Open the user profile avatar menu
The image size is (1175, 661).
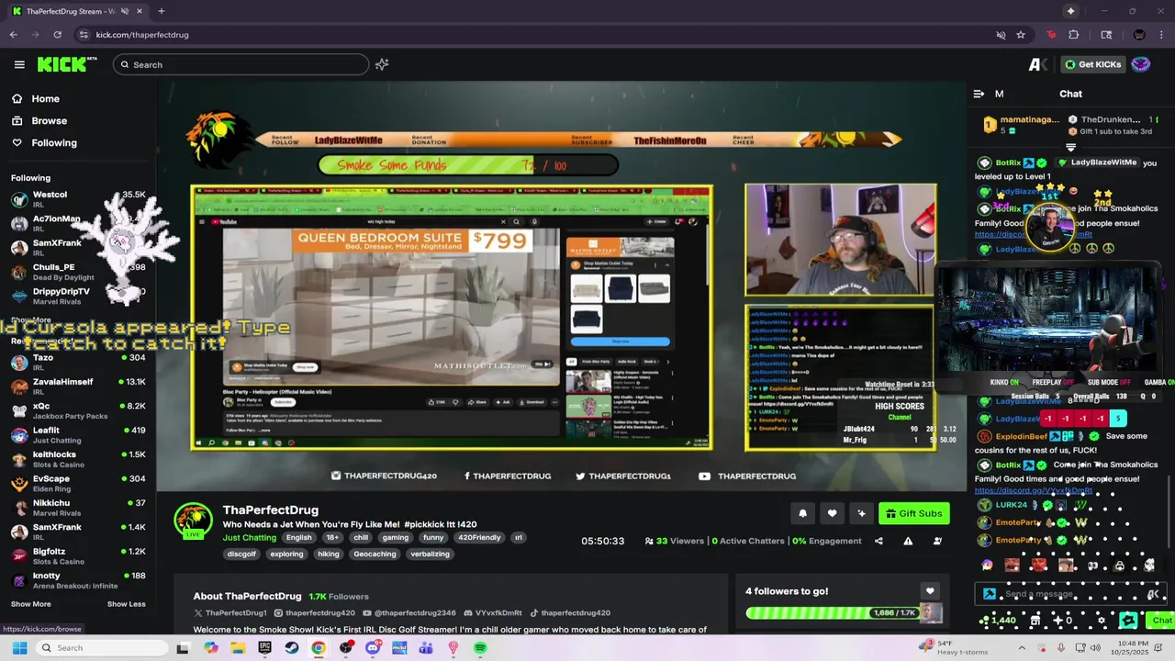click(x=1141, y=64)
